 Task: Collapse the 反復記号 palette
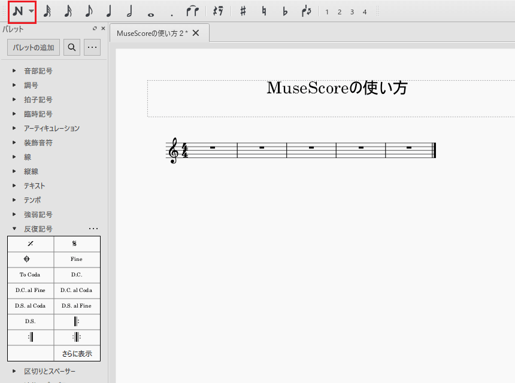[x=14, y=229]
